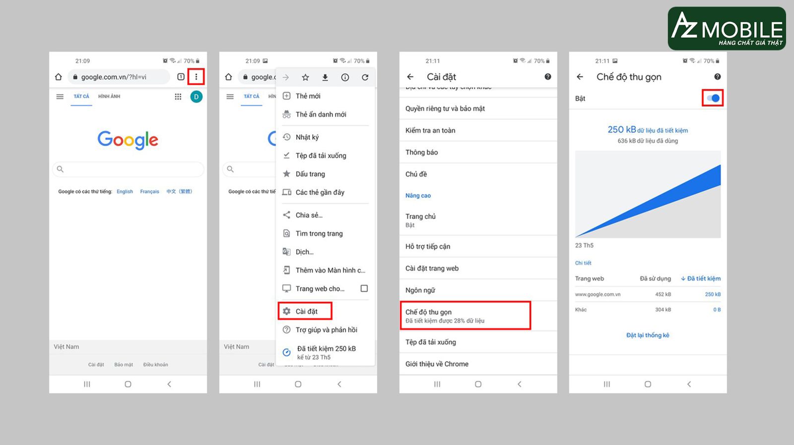Switch to TẤT CẢ tab in first phone
The width and height of the screenshot is (794, 445).
point(81,97)
